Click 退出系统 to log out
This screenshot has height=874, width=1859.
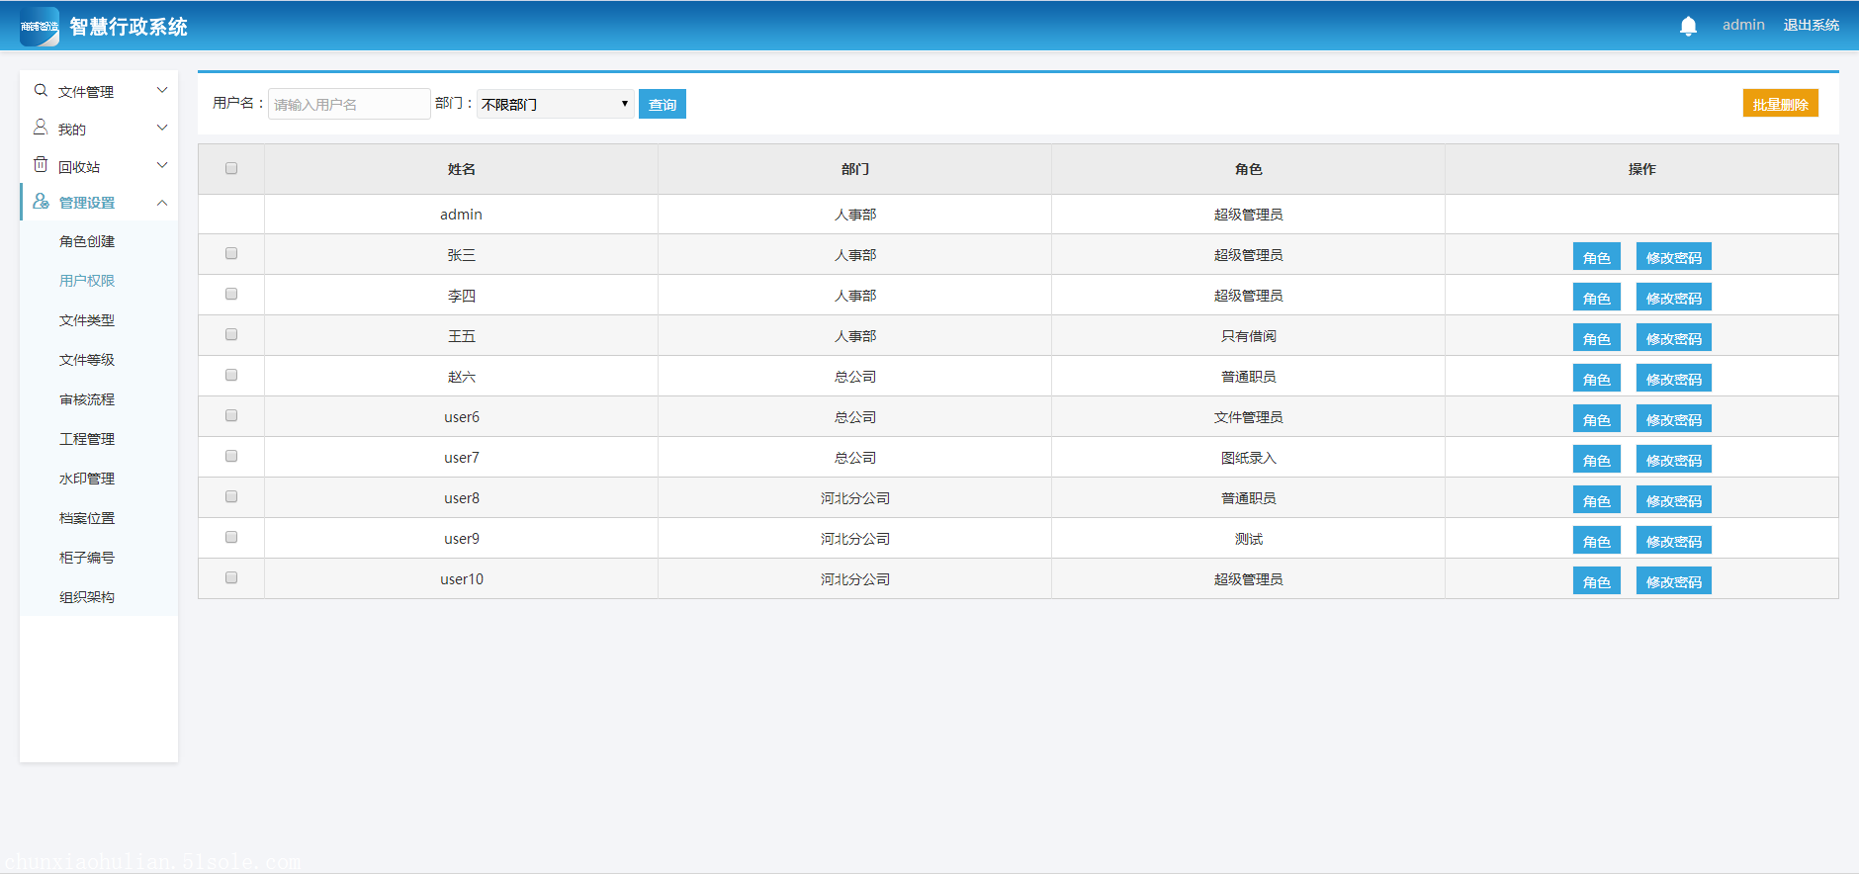coord(1812,25)
